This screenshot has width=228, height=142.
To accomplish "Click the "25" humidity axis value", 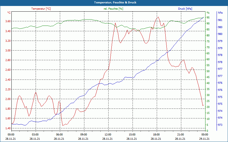I will point(208,101).
